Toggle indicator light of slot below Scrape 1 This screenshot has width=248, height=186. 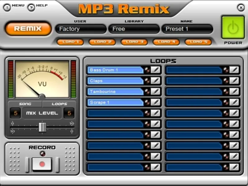tap(147, 113)
